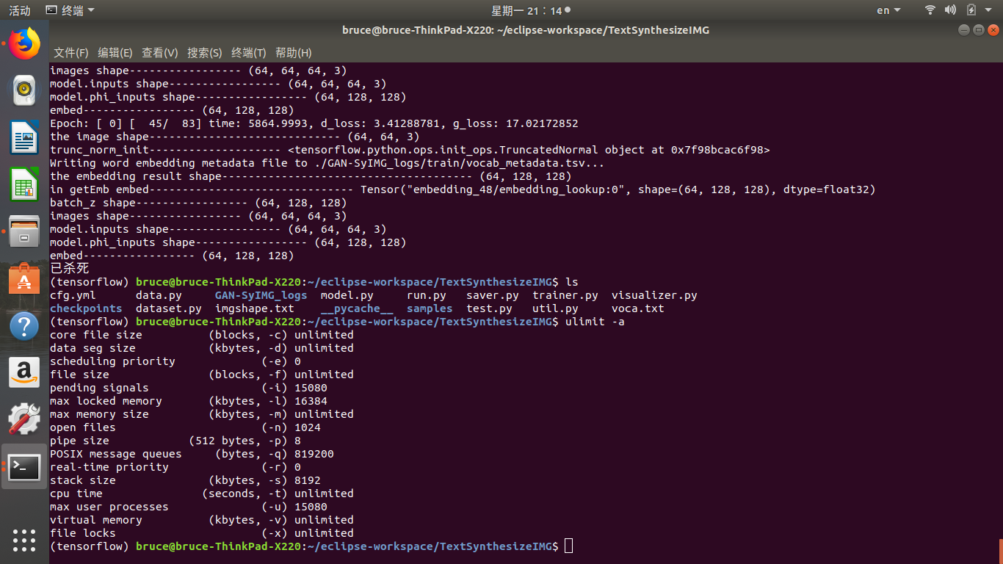This screenshot has width=1003, height=564.
Task: Maximize the terminal window
Action: pos(978,30)
